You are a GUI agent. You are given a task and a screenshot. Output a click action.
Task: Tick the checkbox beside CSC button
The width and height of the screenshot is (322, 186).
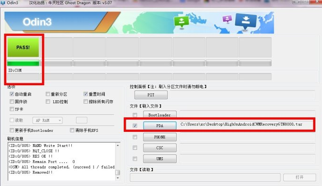pyautogui.click(x=135, y=147)
